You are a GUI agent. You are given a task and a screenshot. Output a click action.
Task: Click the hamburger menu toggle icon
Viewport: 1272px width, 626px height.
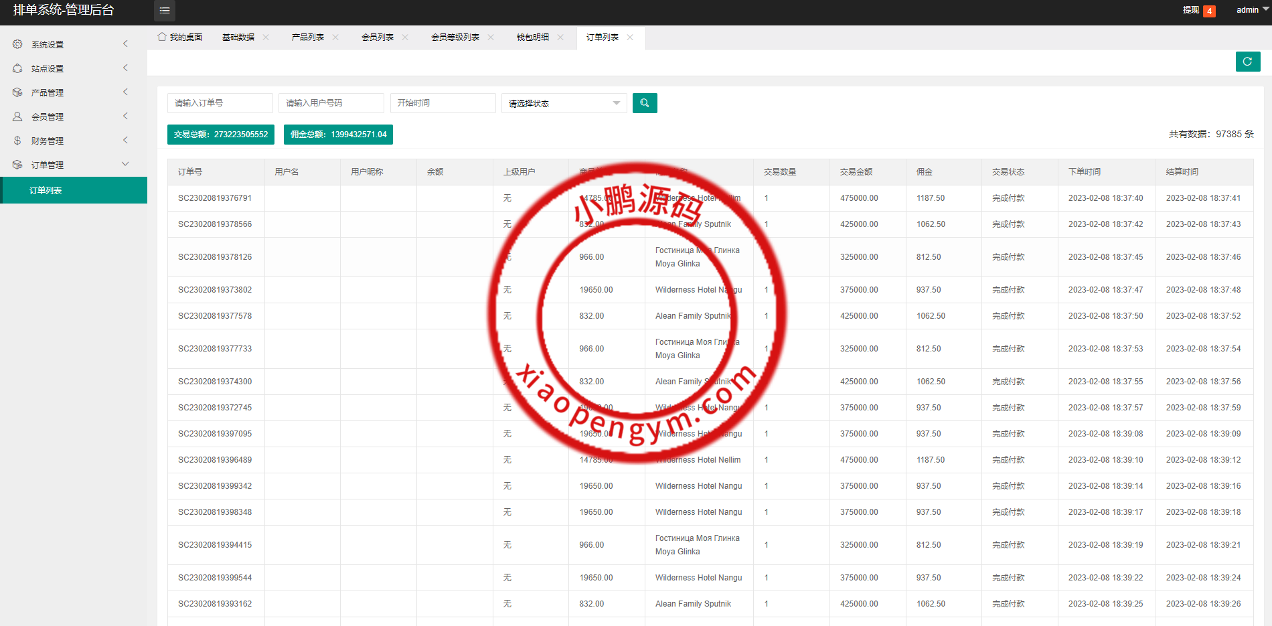pos(164,11)
